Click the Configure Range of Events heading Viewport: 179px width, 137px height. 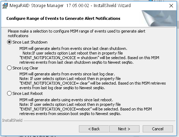pos(63,18)
